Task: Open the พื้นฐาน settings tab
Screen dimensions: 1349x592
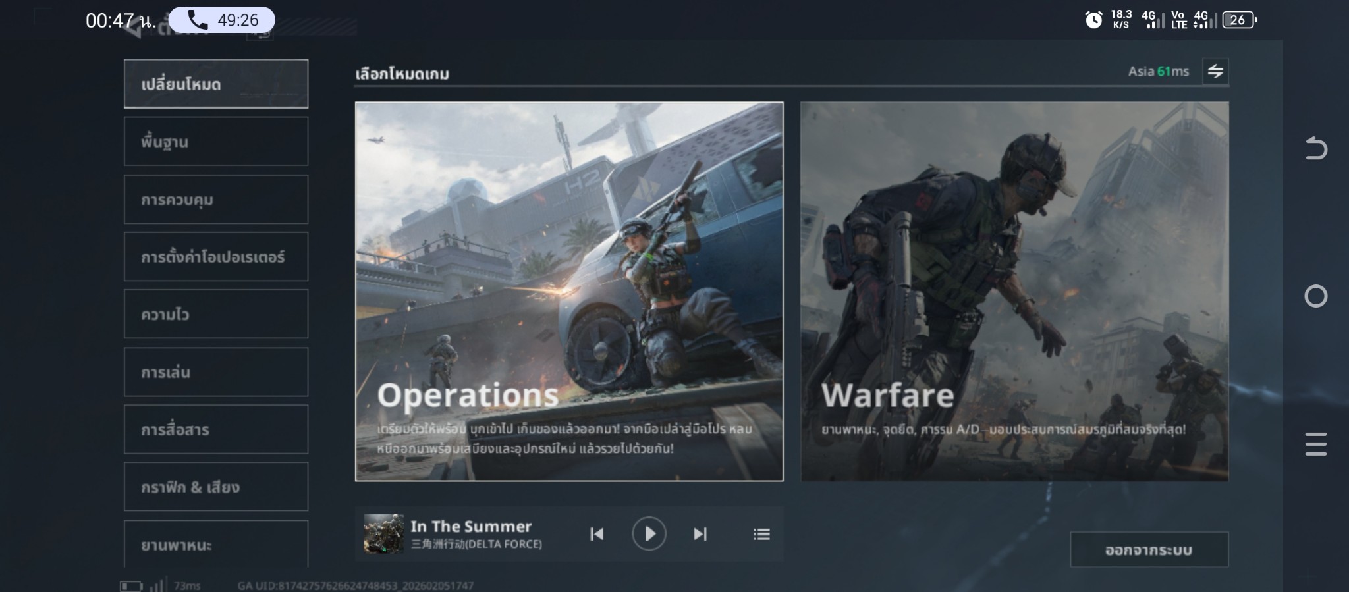Action: pyautogui.click(x=216, y=141)
